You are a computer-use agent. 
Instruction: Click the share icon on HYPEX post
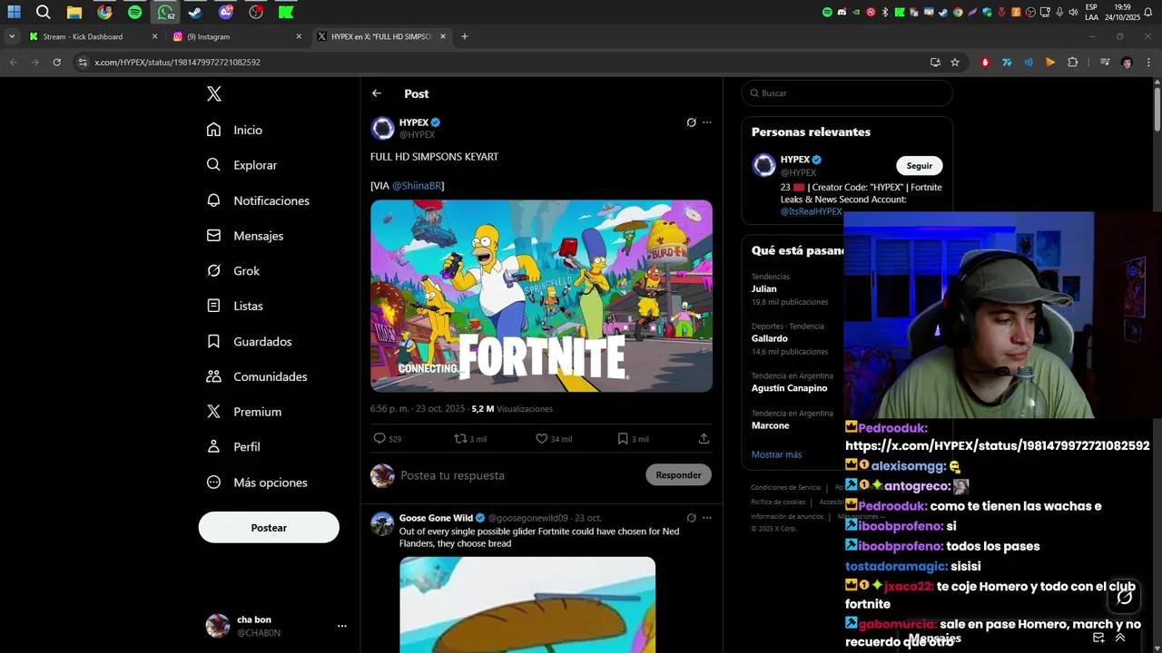coord(704,439)
